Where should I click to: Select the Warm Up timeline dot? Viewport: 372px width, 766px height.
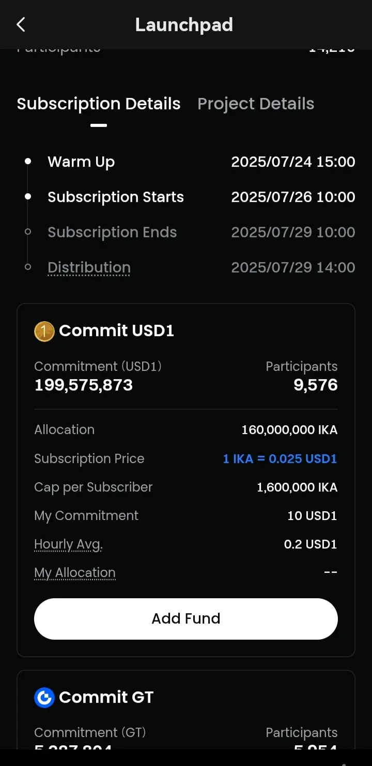pyautogui.click(x=28, y=162)
